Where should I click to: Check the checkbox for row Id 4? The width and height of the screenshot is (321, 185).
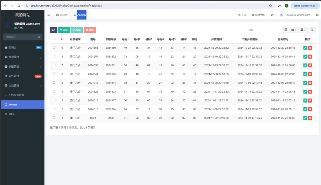(54, 91)
